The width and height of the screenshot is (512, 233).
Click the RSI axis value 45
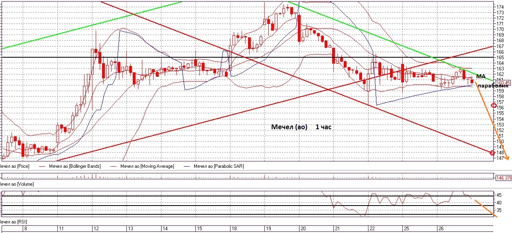(x=499, y=195)
